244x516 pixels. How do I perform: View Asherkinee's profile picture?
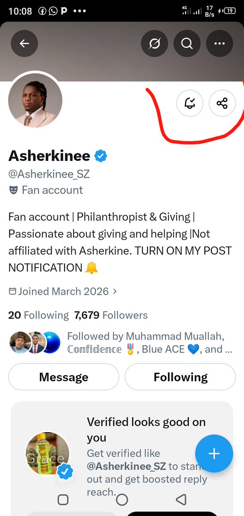click(x=35, y=100)
